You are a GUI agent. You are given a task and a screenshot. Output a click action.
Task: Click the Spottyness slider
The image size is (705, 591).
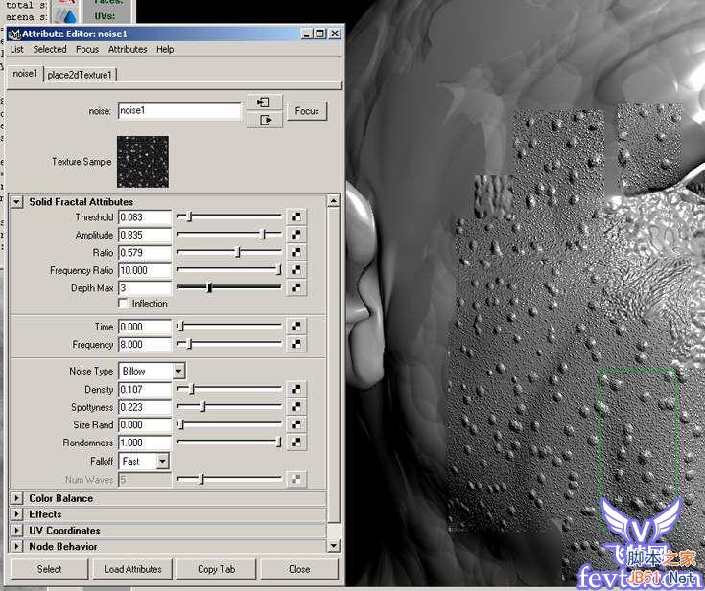click(x=229, y=407)
